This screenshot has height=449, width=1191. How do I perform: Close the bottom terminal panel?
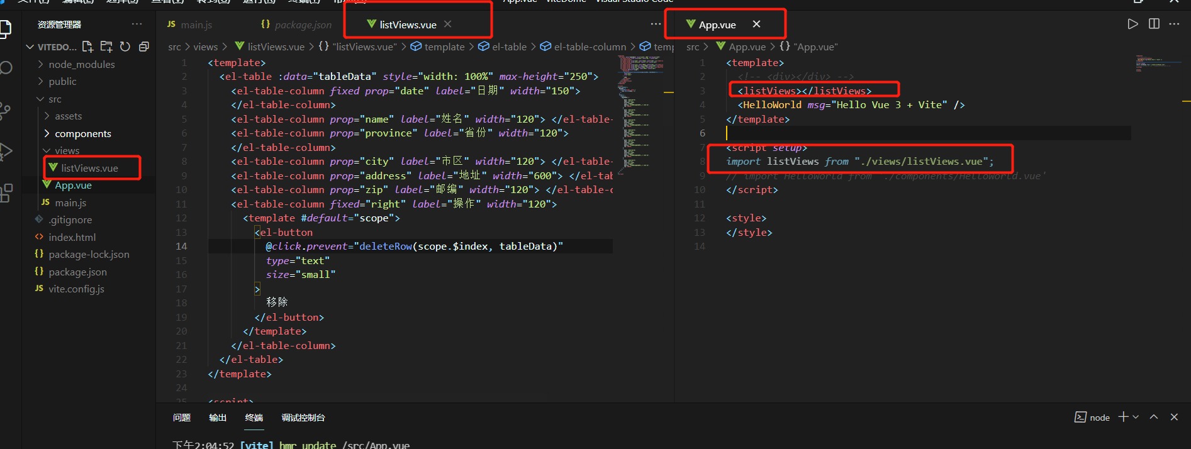[x=1174, y=417]
